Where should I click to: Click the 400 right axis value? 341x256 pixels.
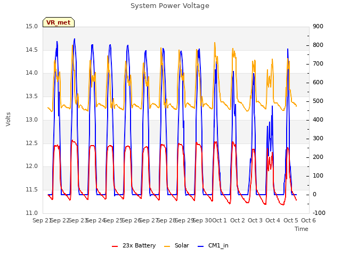(318, 119)
